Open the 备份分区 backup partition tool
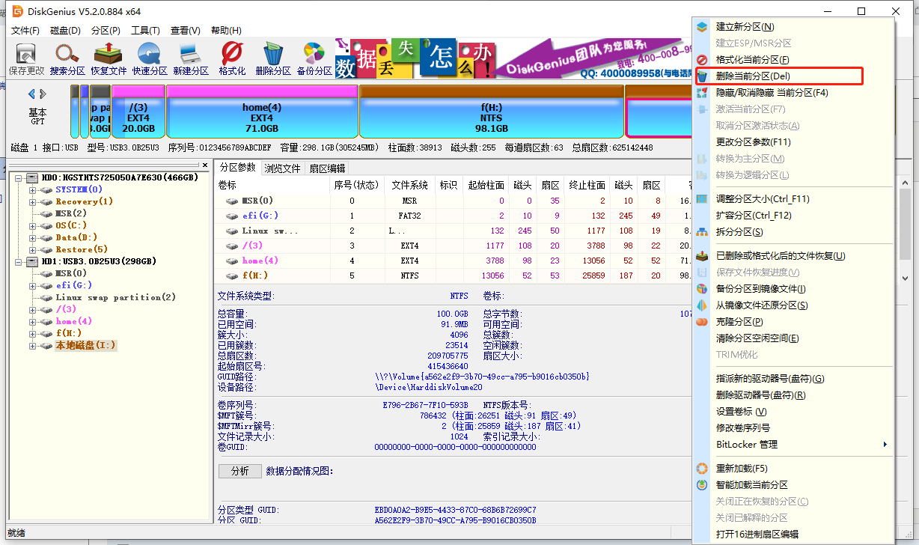This screenshot has width=919, height=545. pos(314,59)
